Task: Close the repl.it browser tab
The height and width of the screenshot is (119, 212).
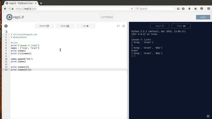Action: (x=36, y=3)
